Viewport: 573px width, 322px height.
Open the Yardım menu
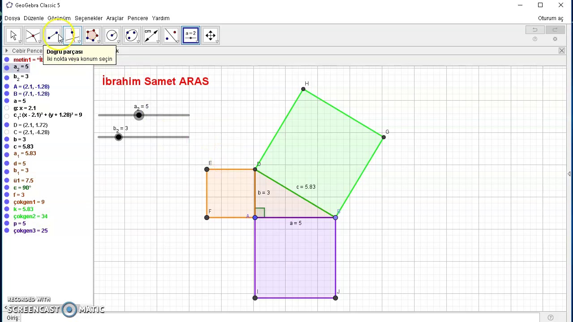pyautogui.click(x=161, y=18)
